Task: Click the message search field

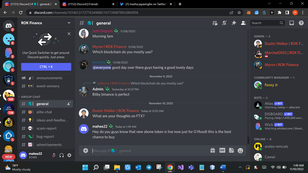Action: (x=268, y=23)
